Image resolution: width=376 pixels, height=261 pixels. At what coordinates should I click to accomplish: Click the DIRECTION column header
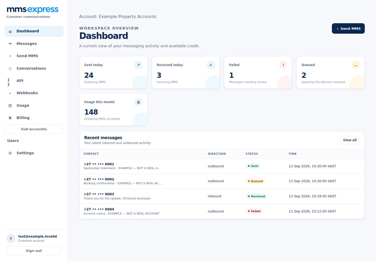[x=217, y=154]
